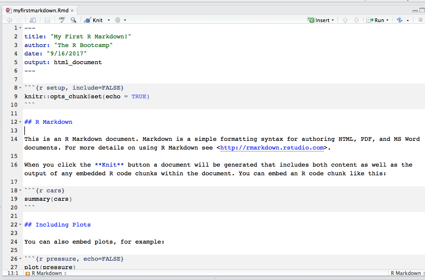Open Run options dropdown arrow
This screenshot has height=280, width=425.
click(387, 20)
